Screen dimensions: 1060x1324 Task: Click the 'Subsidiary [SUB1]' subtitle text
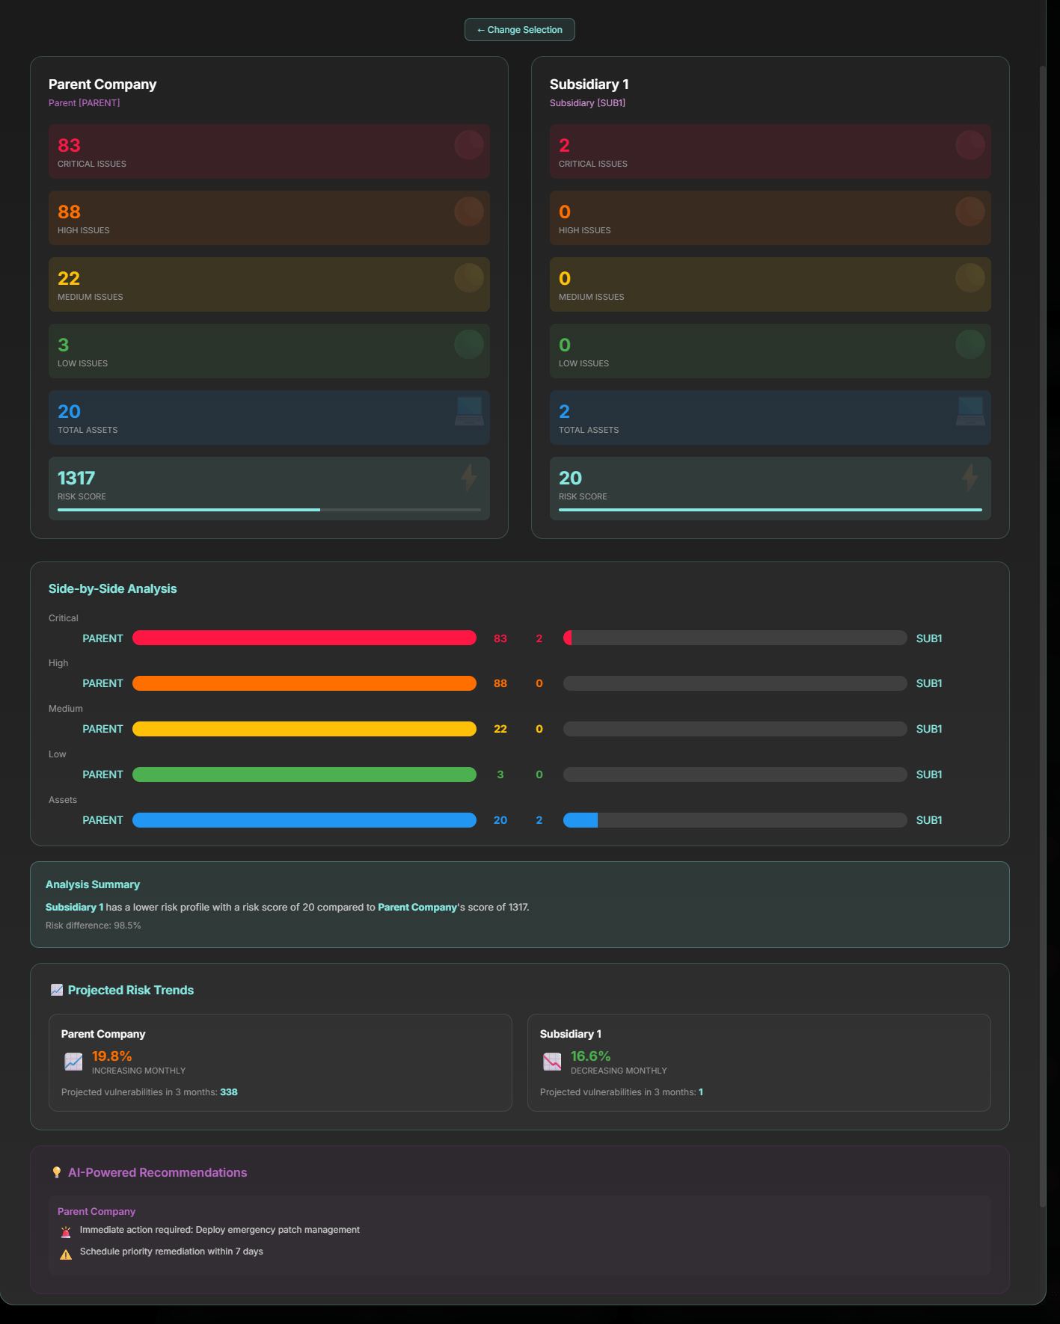(587, 103)
